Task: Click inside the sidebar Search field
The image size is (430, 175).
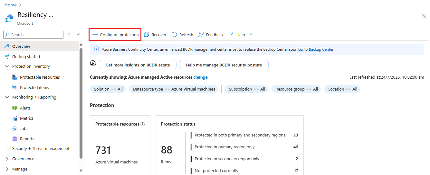Action: click(x=33, y=35)
